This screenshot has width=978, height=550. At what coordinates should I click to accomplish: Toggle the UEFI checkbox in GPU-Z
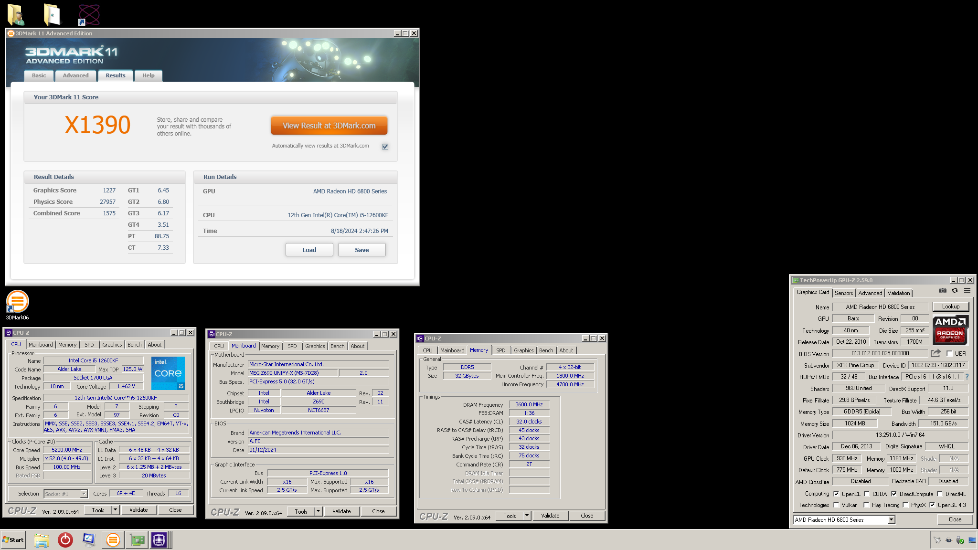(x=949, y=354)
